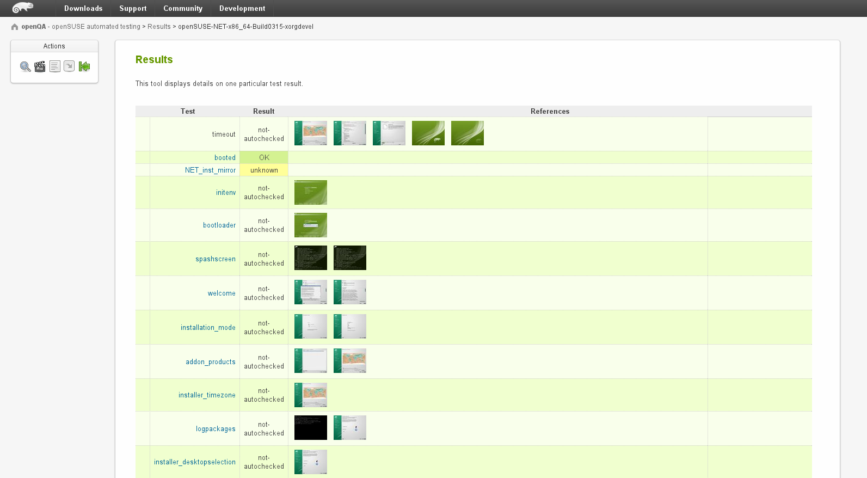Viewport: 867px width, 478px height.
Task: Click the Actions panel title
Action: click(54, 46)
